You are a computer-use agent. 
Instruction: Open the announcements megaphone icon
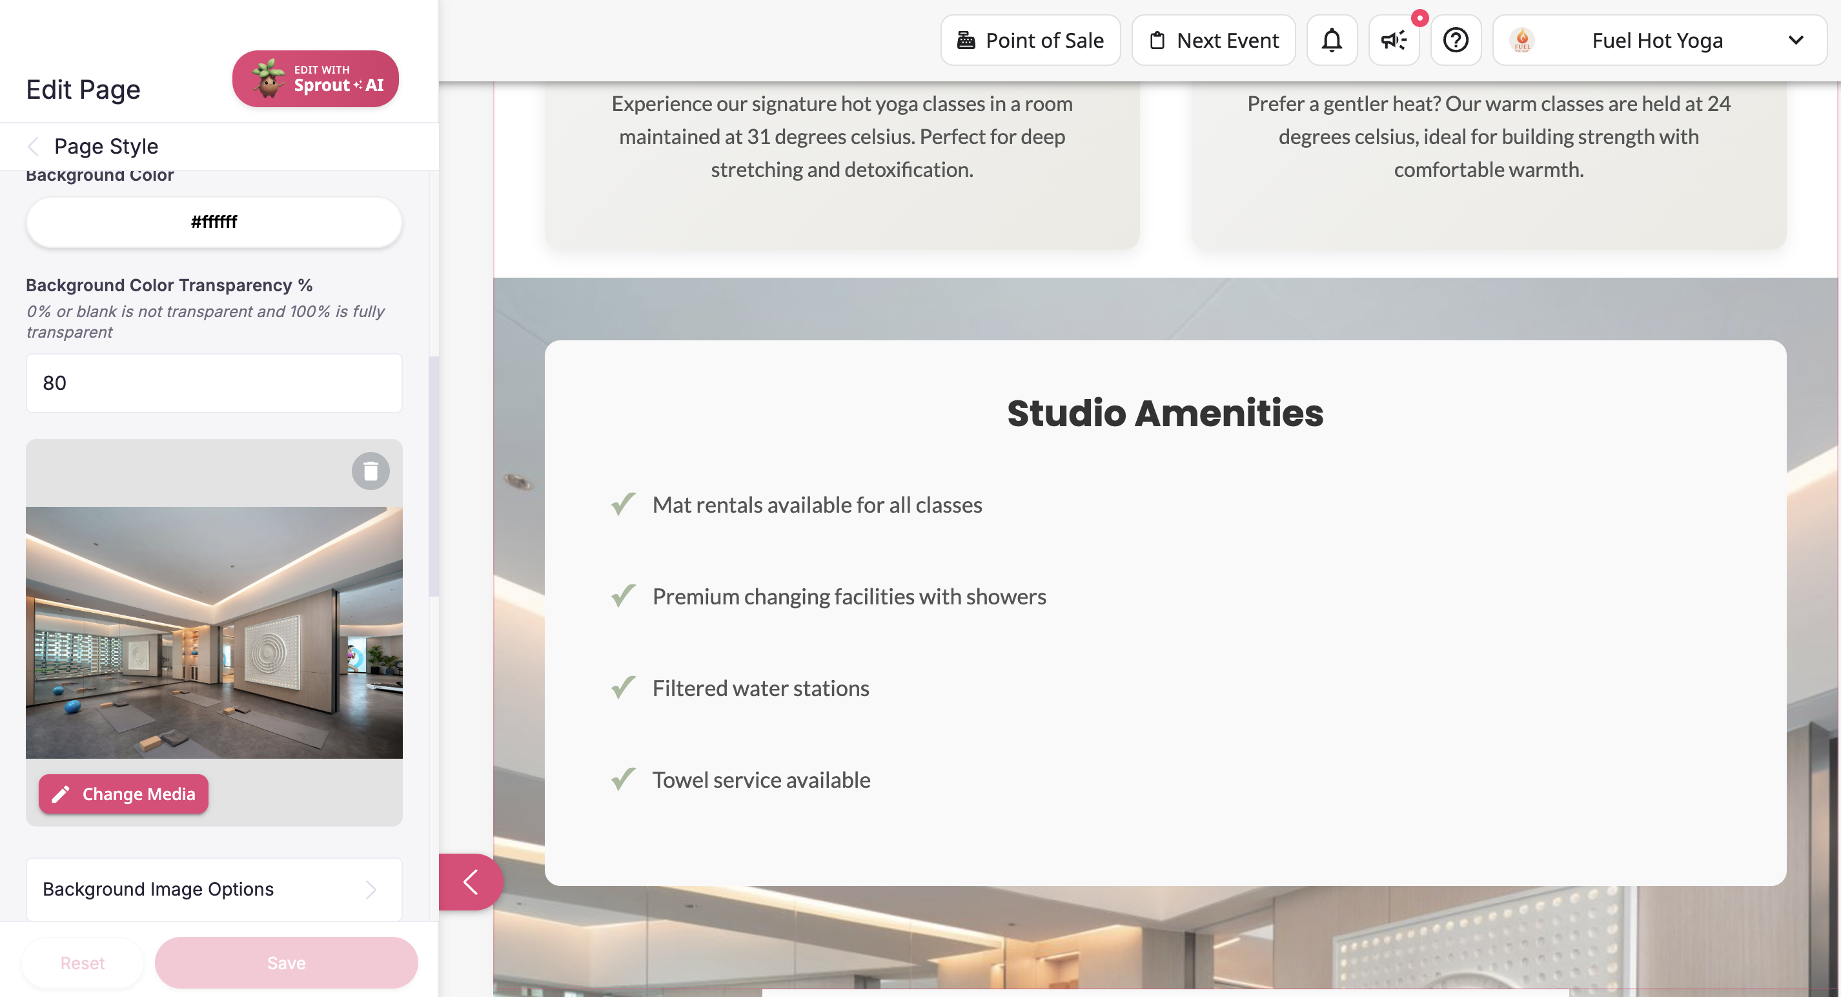point(1394,40)
